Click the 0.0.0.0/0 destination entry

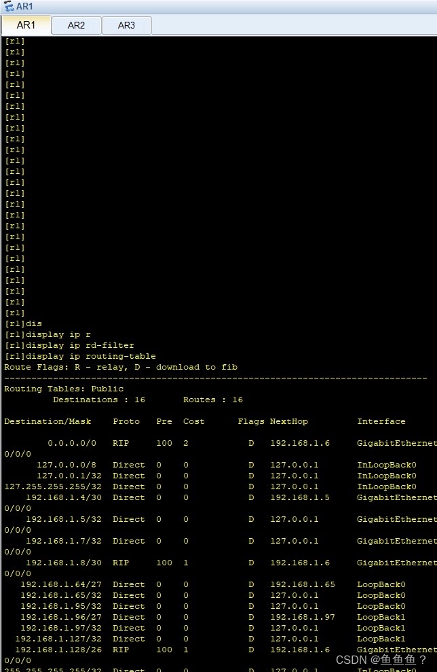72,443
